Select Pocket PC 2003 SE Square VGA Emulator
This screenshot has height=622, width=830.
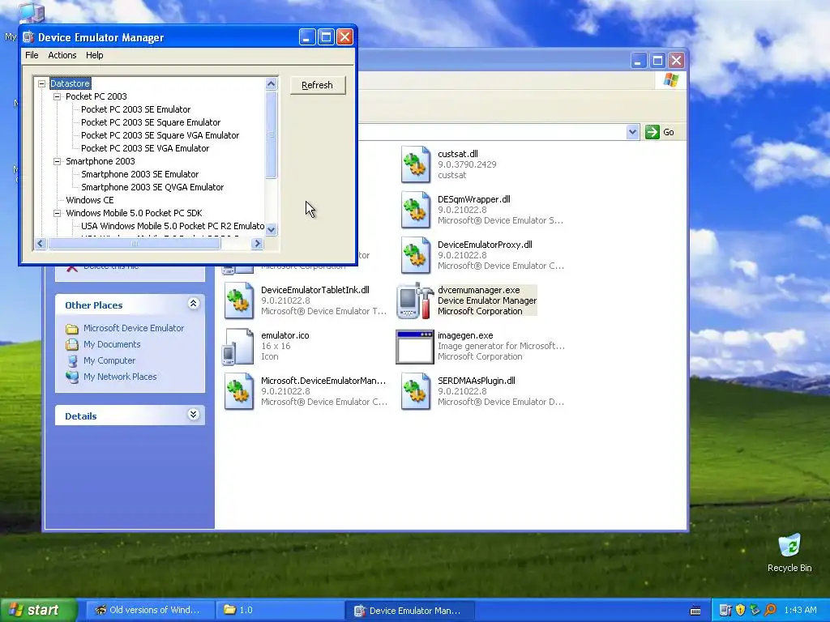pos(160,135)
